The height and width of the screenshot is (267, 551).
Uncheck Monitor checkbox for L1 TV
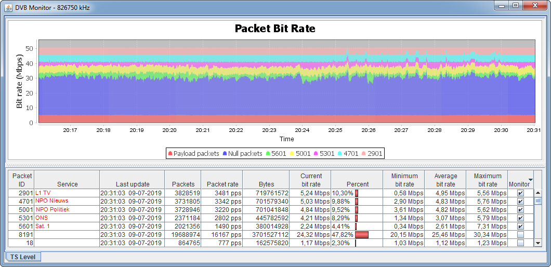[520, 193]
